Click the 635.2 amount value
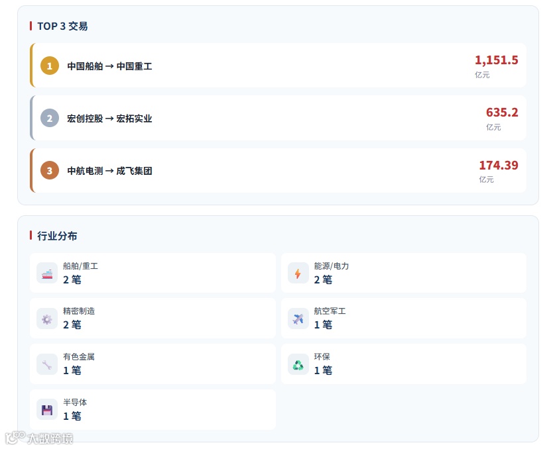Viewport: 557px width, 449px height. click(x=502, y=113)
